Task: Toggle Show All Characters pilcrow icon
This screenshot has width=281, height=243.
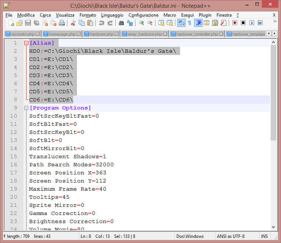Action: tap(189, 23)
